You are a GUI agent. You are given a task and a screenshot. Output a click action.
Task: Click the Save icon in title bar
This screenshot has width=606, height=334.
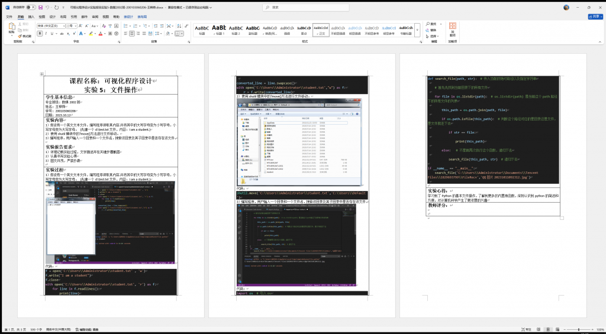(40, 8)
